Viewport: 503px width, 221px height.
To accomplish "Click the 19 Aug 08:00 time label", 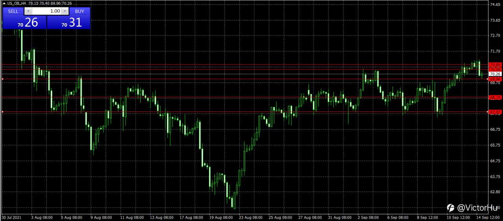I will click(222, 217).
